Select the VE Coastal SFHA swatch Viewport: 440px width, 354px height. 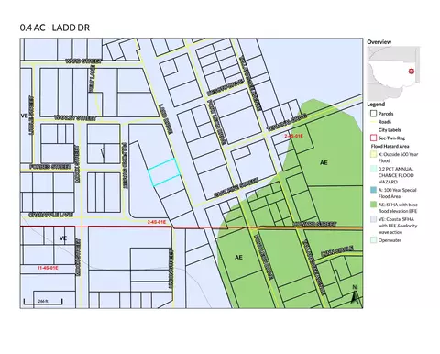tap(373, 219)
